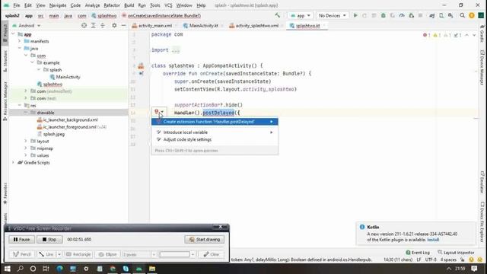Open Microsoft Edge from taskbar
This screenshot has width=487, height=274.
(x=59, y=269)
